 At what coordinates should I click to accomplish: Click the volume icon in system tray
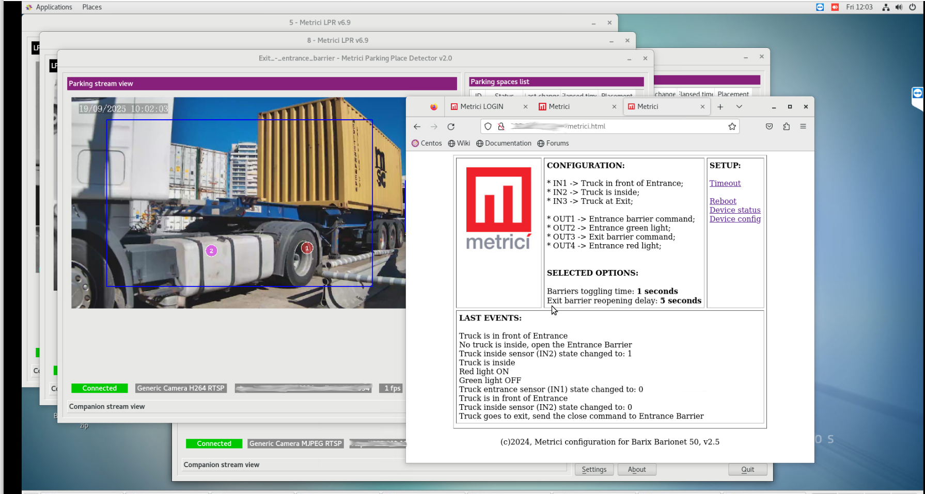click(899, 7)
